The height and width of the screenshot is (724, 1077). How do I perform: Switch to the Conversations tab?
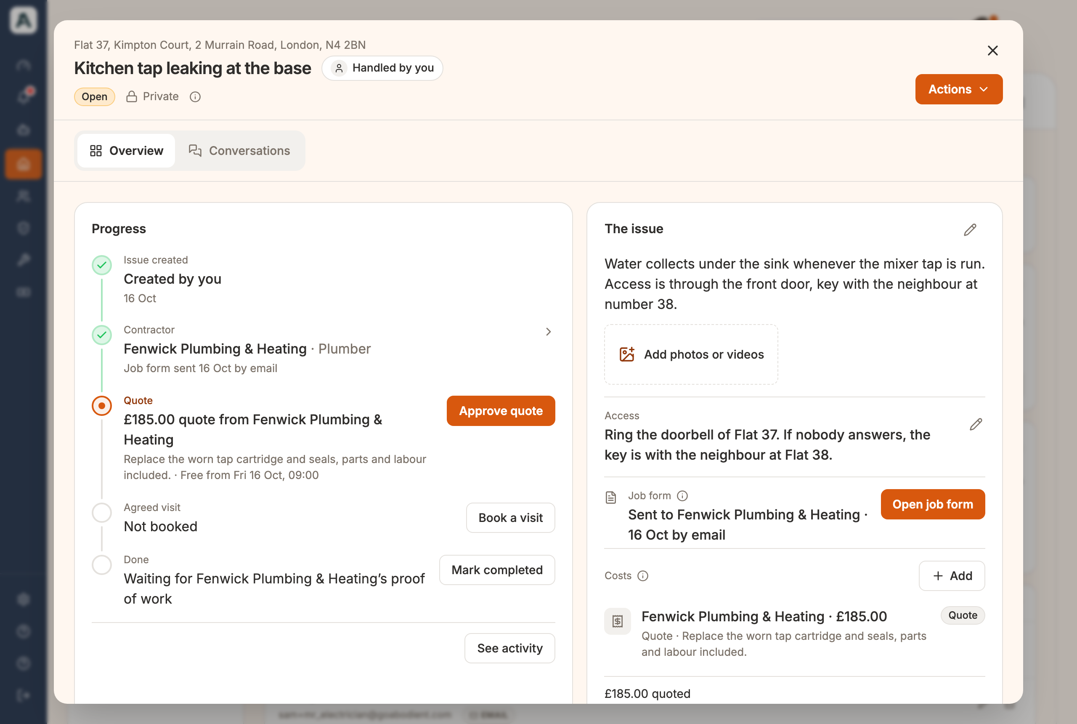239,151
